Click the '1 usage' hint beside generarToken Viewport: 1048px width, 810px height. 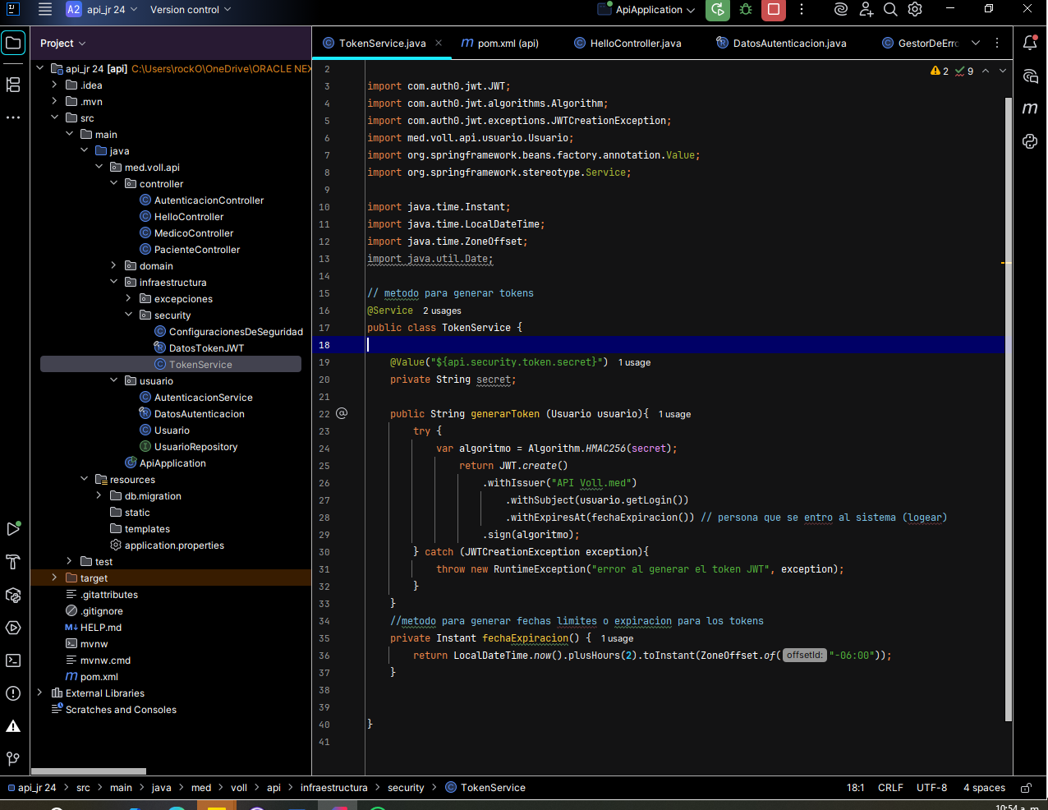pos(674,414)
